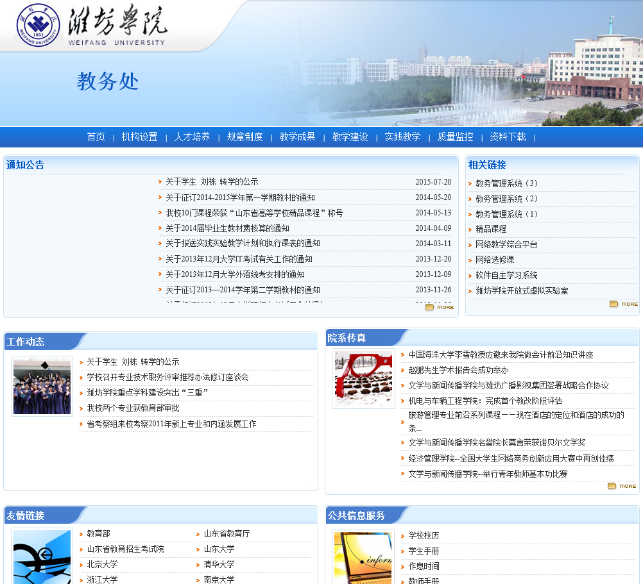This screenshot has height=584, width=643.
Task: Click handshake image in 友情链接 panel
Action: pos(42,556)
